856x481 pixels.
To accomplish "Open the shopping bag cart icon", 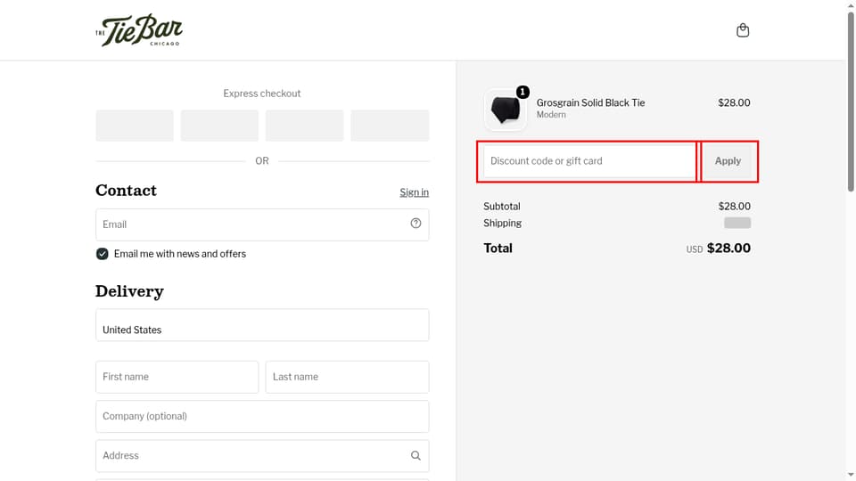I will pyautogui.click(x=743, y=30).
